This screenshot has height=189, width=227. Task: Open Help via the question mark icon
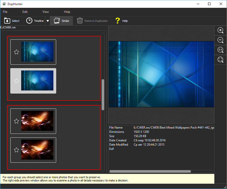[117, 21]
